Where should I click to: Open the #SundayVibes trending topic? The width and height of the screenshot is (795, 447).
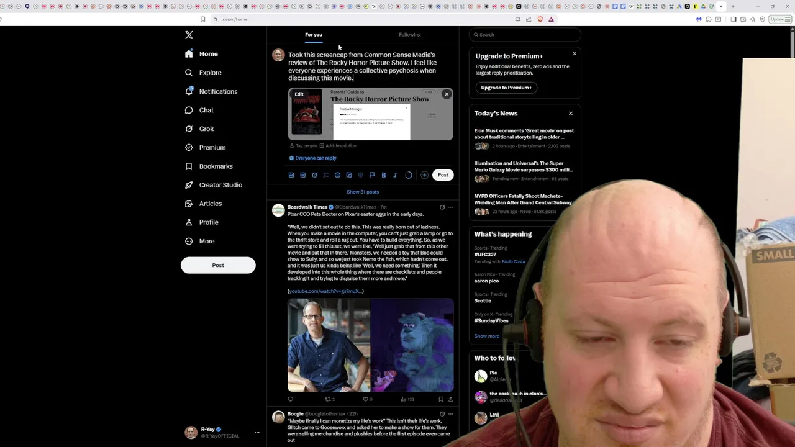pos(491,321)
